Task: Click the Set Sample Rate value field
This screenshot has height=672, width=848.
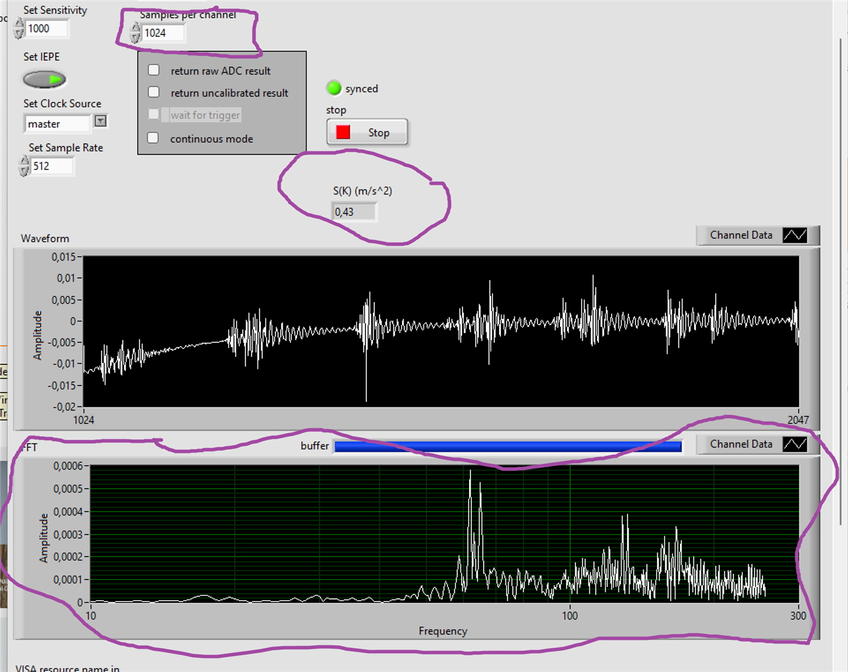Action: [52, 166]
